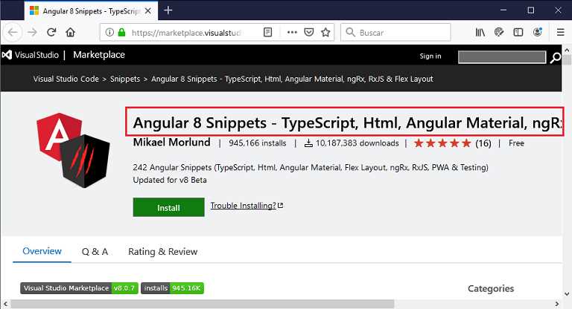Click the Marketplace search magnifier icon
572x309 pixels.
click(555, 57)
